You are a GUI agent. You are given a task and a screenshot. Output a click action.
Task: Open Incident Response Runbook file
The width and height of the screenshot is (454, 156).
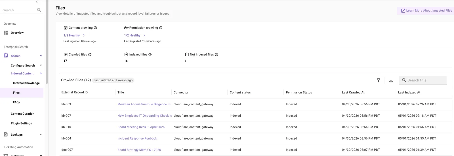137,138
